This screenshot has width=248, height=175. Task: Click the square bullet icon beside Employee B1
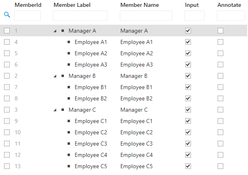[x=69, y=87]
